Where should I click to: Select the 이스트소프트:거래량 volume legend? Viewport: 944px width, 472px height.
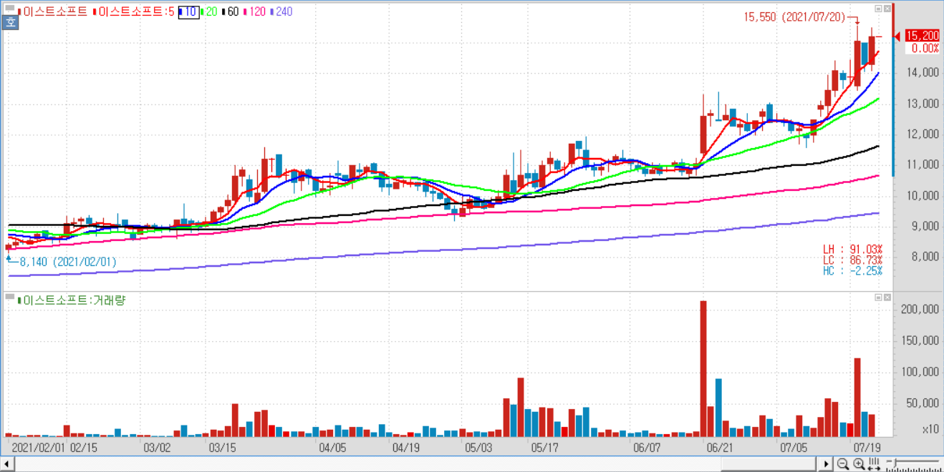pyautogui.click(x=72, y=300)
